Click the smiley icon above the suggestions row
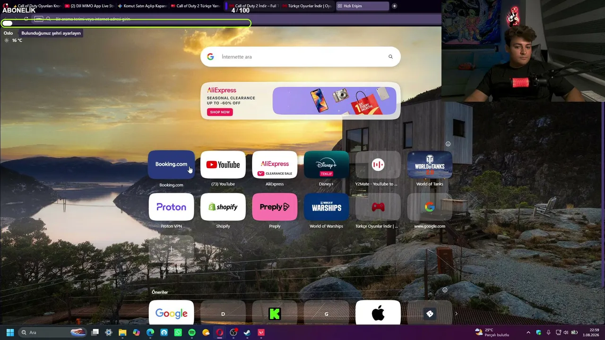Image resolution: width=605 pixels, height=340 pixels. coord(445,290)
